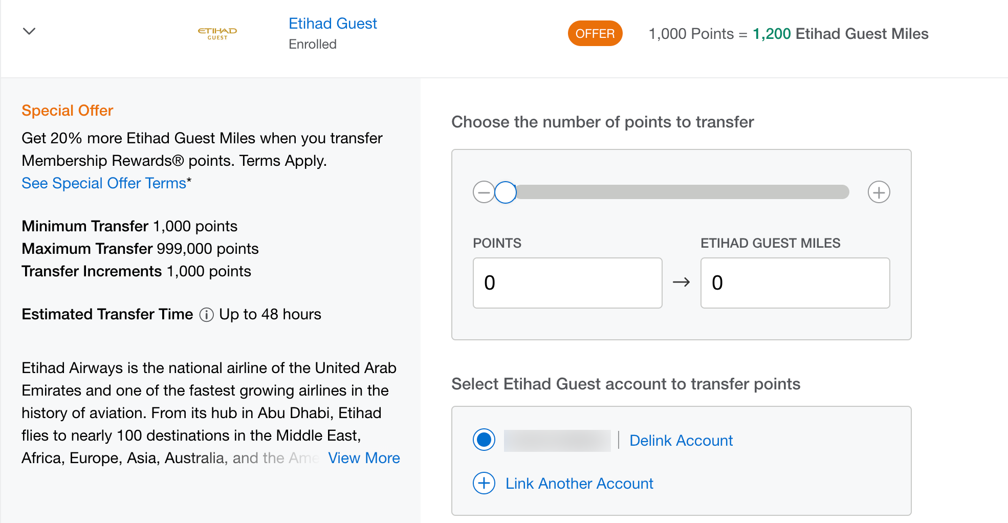Viewport: 1008px width, 523px height.
Task: Click the arrow between Points and Miles fields
Action: click(x=681, y=282)
